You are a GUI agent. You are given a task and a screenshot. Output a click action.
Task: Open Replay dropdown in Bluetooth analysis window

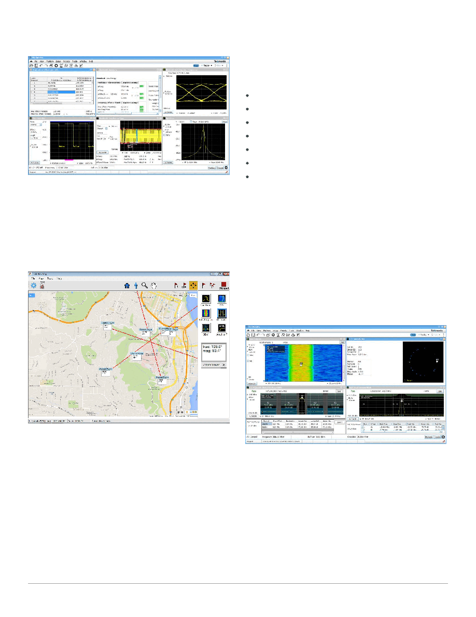point(207,65)
